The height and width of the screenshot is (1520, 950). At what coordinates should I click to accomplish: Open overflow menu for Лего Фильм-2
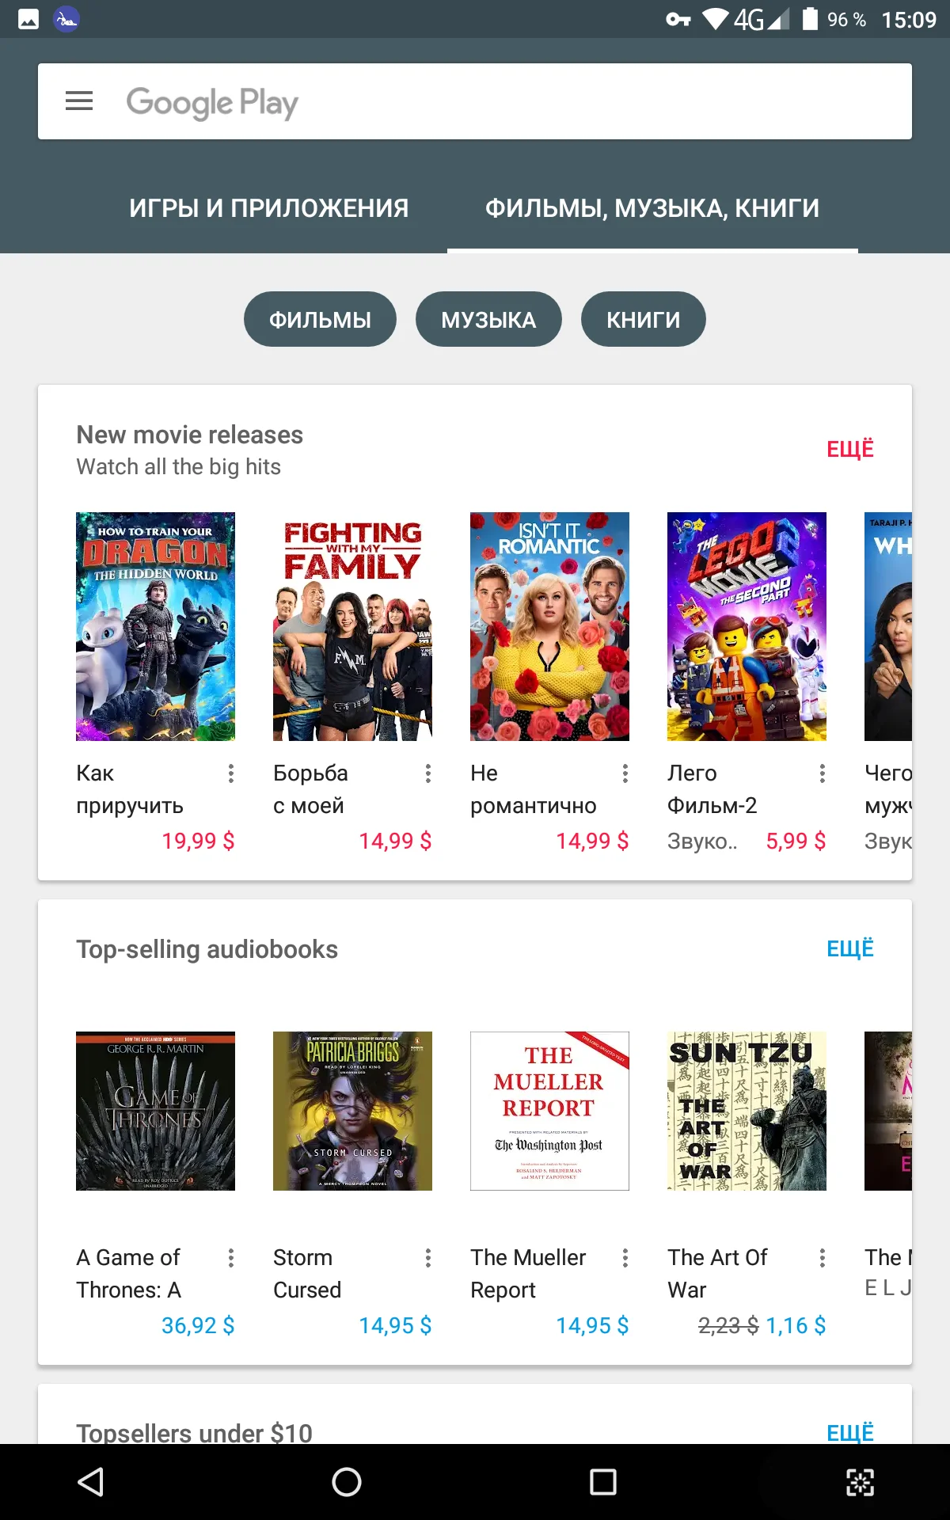tap(823, 773)
